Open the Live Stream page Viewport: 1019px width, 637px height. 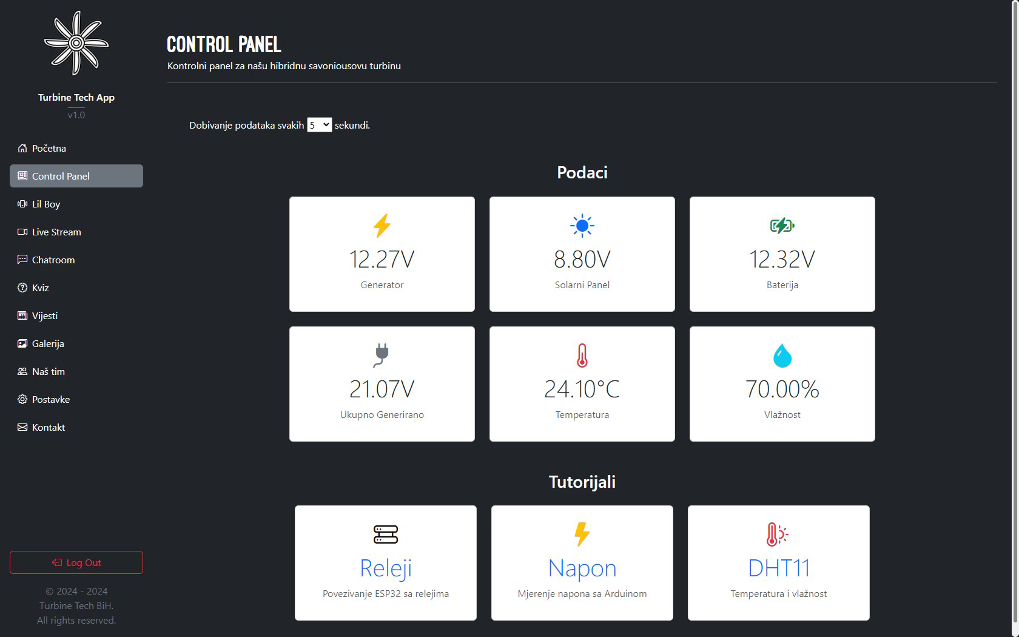click(76, 232)
